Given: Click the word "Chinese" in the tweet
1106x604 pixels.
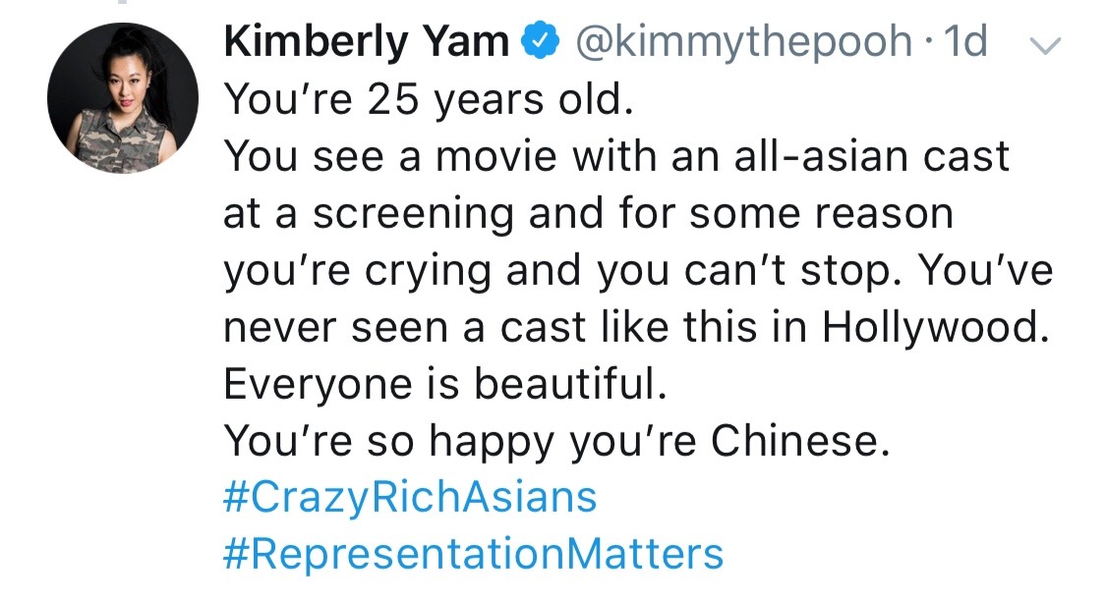Looking at the screenshot, I should coord(800,441).
